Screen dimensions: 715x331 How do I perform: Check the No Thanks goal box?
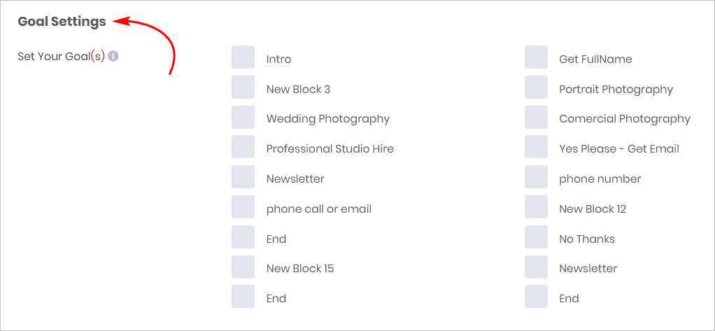coord(536,237)
